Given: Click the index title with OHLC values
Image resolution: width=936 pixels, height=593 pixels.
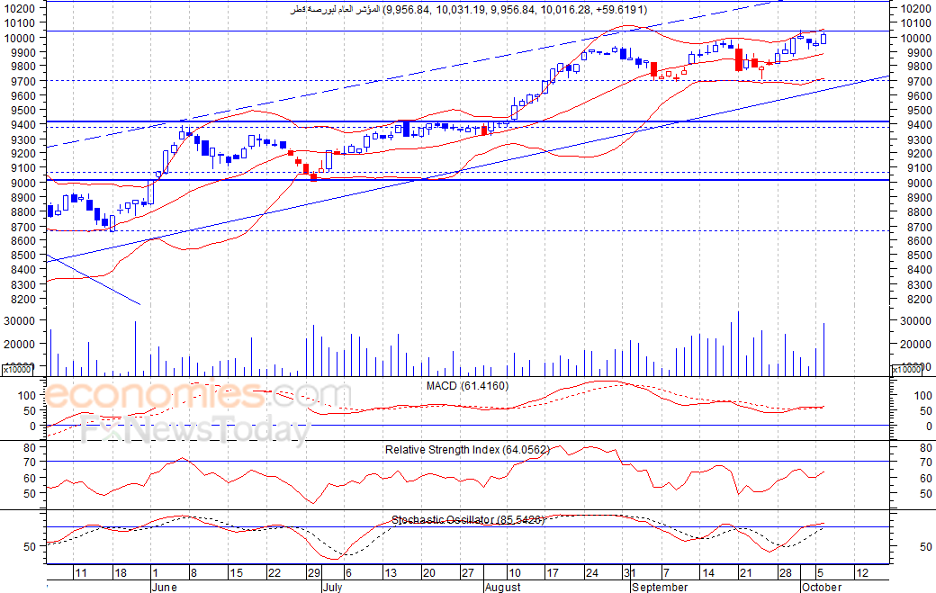Looking at the screenshot, I should (469, 10).
